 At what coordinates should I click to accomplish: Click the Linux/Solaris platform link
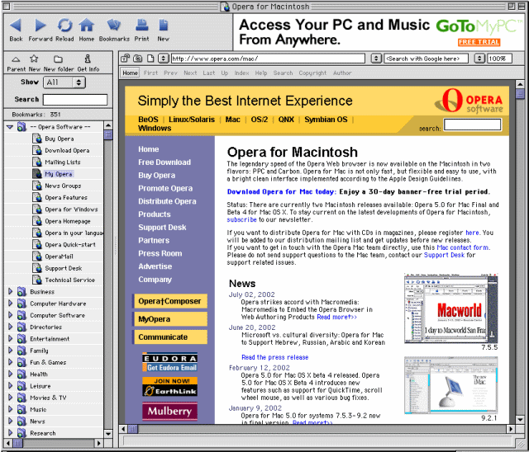point(192,120)
